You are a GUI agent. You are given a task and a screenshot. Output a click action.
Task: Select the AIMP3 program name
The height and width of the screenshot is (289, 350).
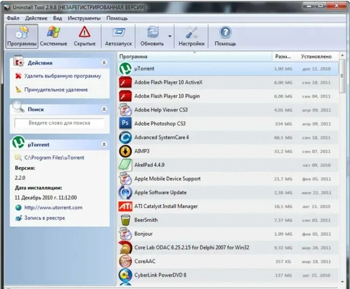pos(142,151)
